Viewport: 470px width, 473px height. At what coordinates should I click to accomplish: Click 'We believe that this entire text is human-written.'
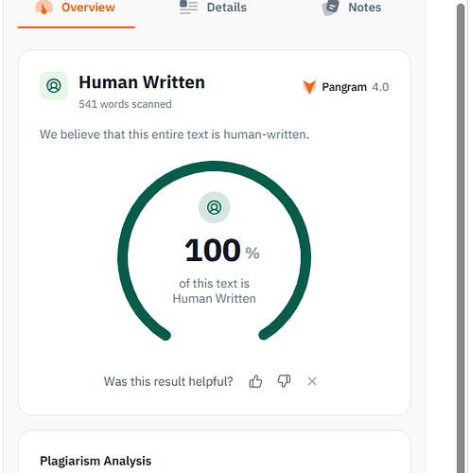click(174, 134)
